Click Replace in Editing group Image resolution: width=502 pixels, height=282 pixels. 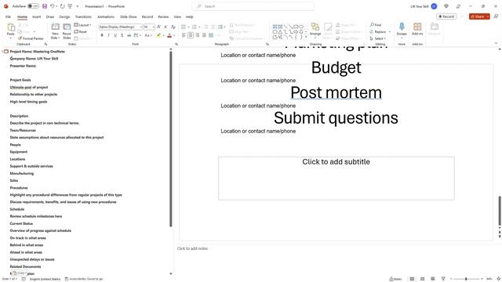[378, 31]
